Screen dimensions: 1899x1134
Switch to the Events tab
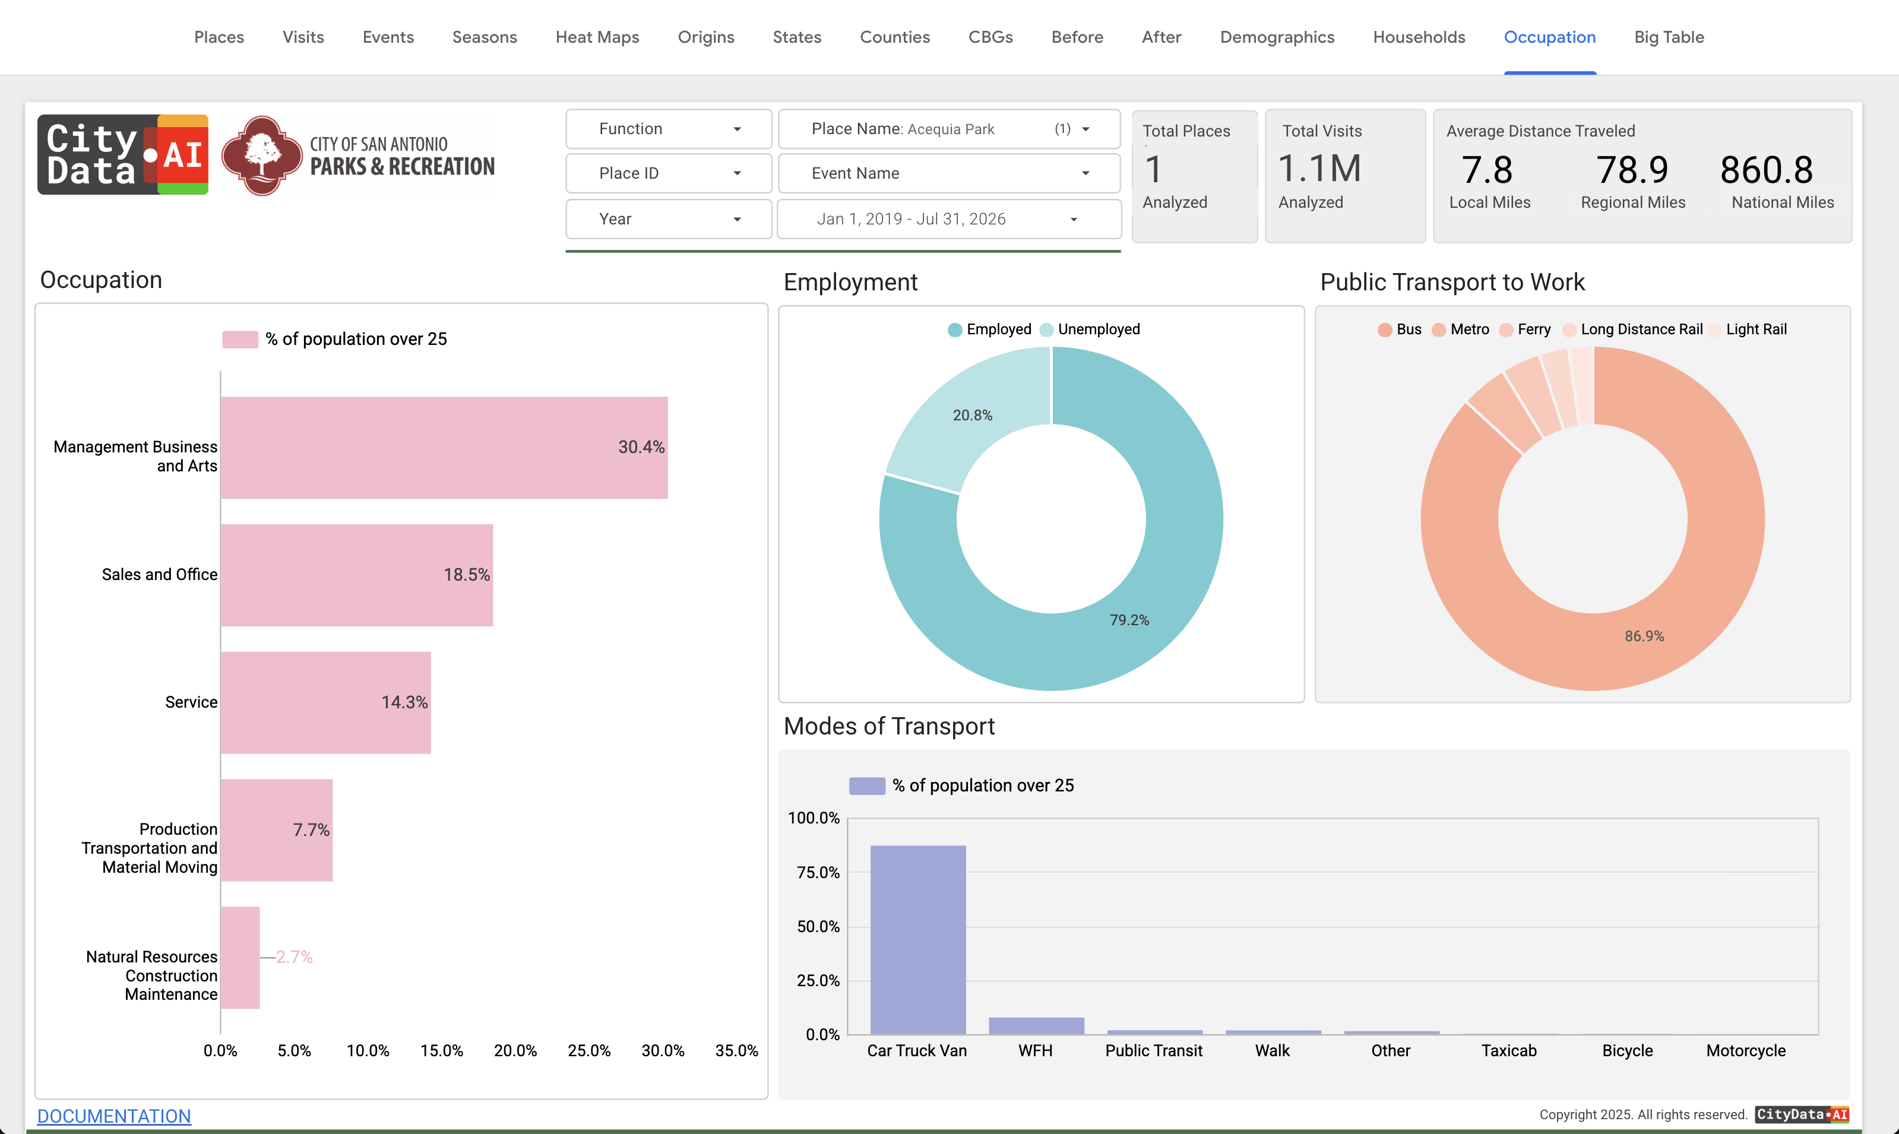click(x=388, y=37)
